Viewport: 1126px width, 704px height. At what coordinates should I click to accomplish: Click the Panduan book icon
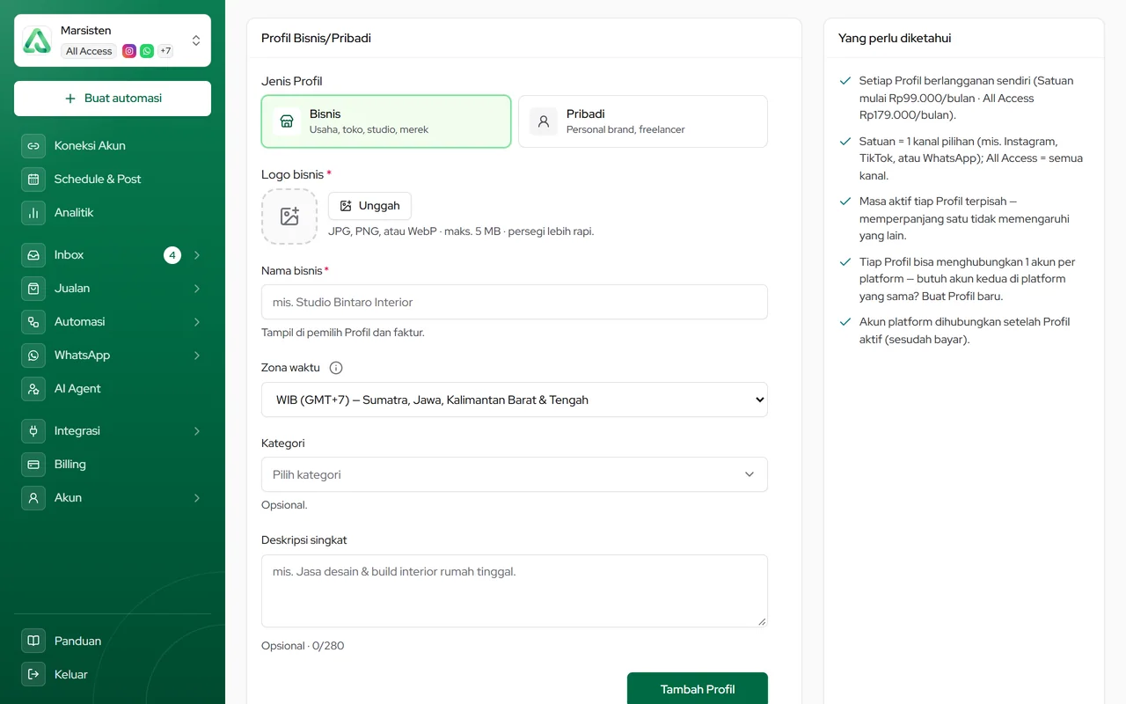tap(33, 642)
